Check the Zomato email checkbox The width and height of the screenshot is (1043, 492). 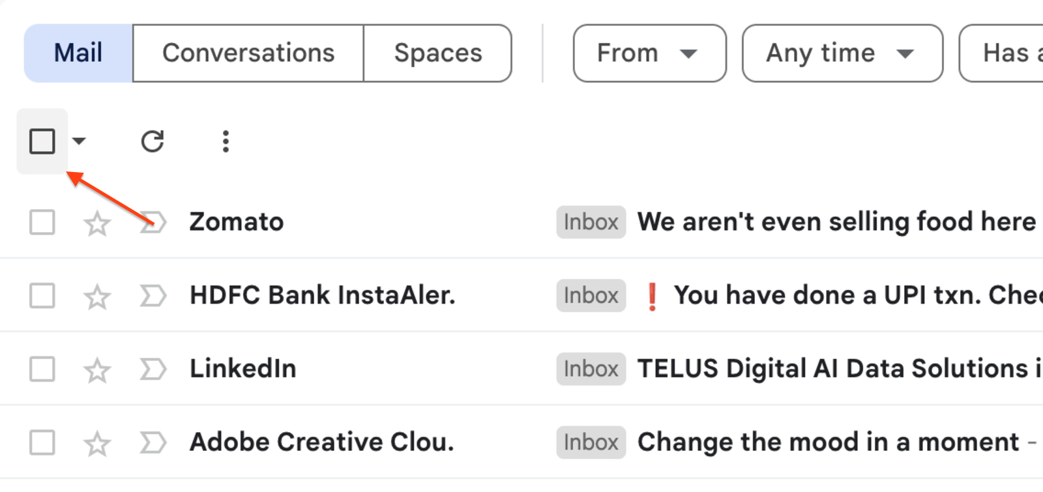42,222
